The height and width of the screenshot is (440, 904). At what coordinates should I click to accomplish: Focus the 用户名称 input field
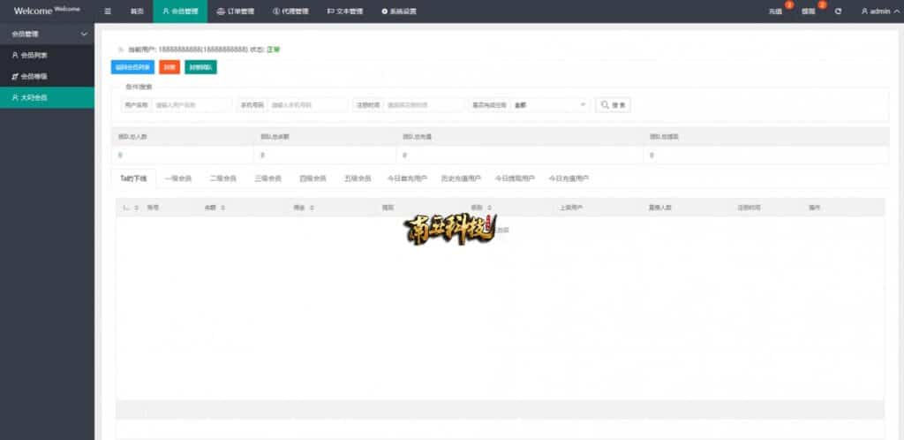192,105
